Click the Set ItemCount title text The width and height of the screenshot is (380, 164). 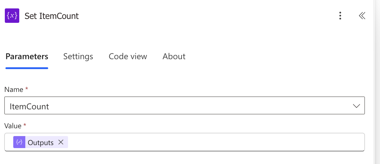coord(51,16)
